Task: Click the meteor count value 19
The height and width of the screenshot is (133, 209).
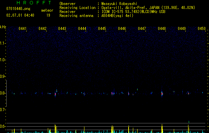Action: [48, 15]
